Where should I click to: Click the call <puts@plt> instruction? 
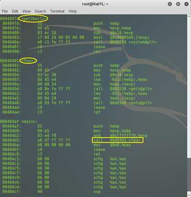point(122,103)
